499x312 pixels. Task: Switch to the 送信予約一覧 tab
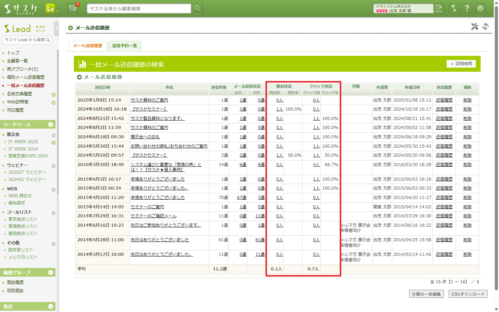(x=124, y=46)
